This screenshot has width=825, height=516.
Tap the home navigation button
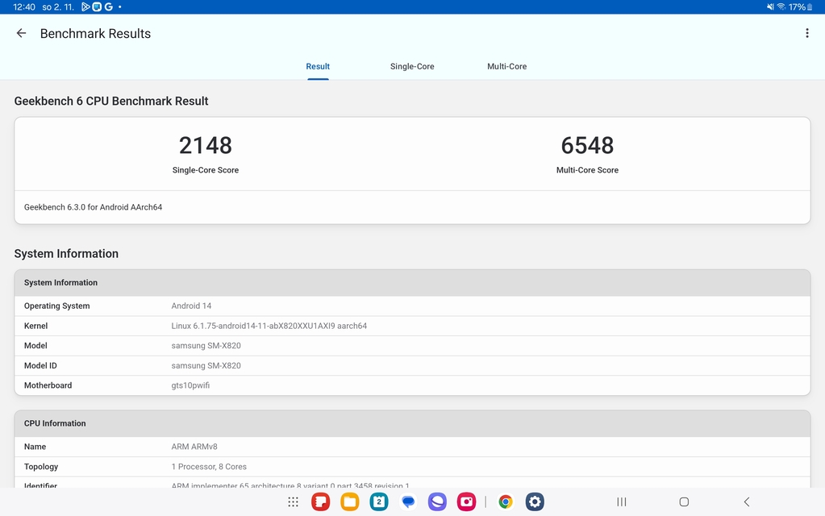pos(684,501)
